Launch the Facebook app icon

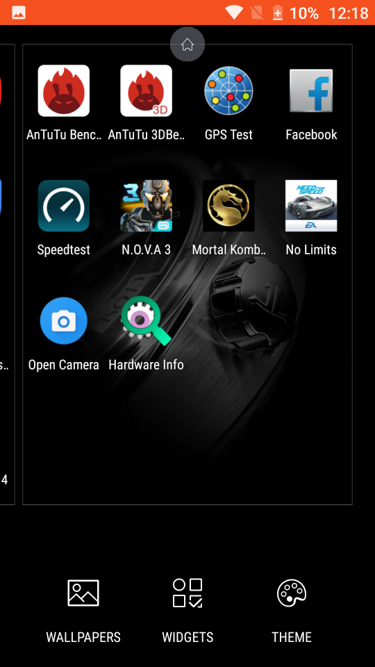(311, 90)
